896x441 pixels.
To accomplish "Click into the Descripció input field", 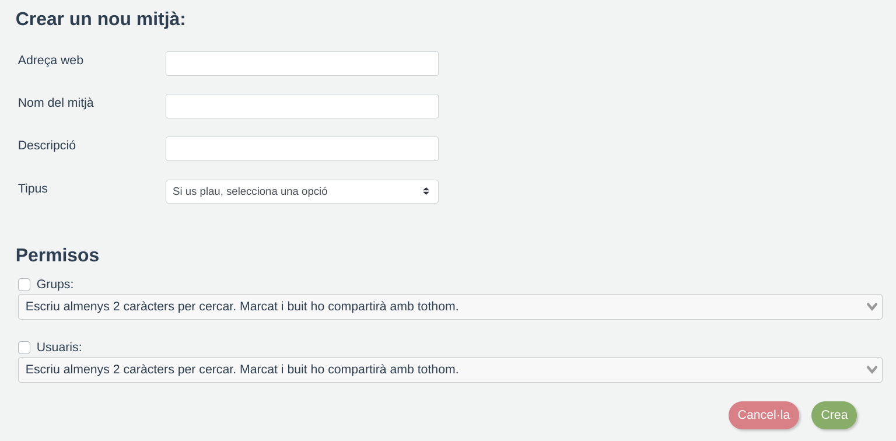I will [x=302, y=149].
